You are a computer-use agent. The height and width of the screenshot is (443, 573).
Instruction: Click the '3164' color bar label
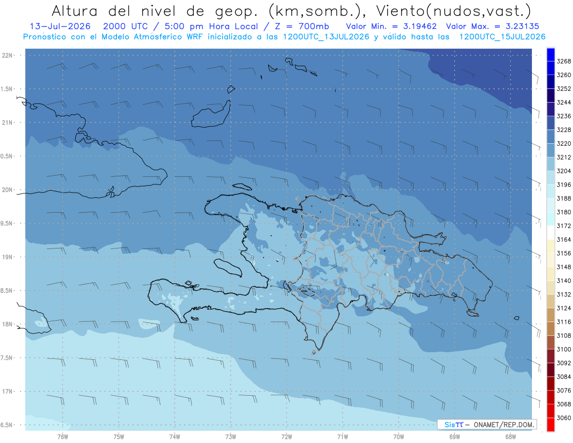(x=564, y=239)
